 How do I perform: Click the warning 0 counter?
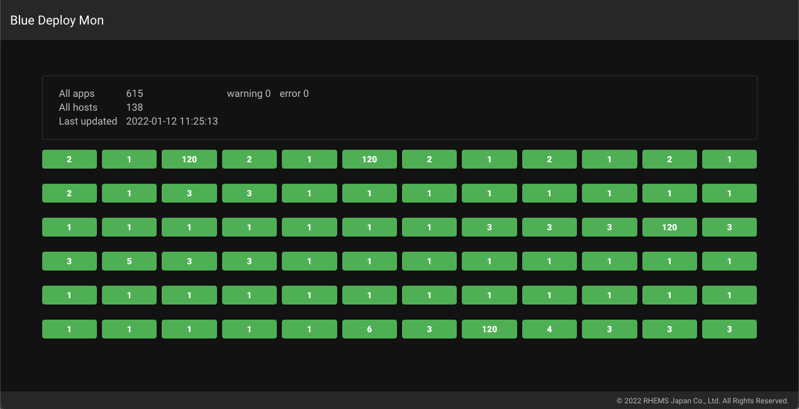pyautogui.click(x=249, y=94)
